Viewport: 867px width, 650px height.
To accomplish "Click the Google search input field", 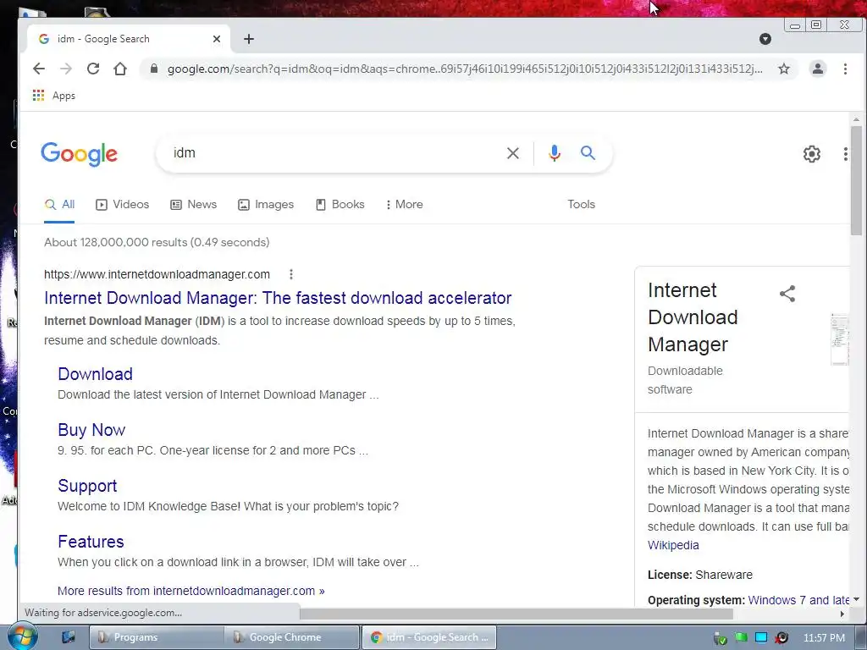I will click(332, 153).
